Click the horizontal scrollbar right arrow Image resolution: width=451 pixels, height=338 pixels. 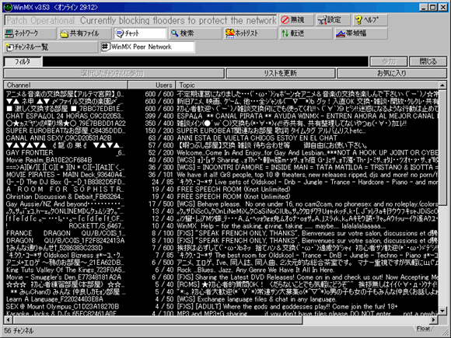coord(434,319)
